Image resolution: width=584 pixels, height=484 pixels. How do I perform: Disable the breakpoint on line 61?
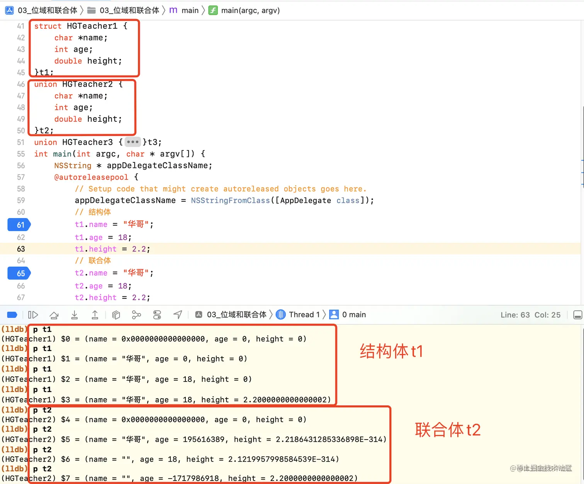[19, 225]
